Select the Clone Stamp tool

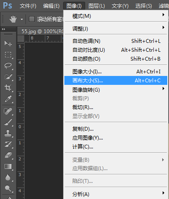pyautogui.click(x=8, y=133)
